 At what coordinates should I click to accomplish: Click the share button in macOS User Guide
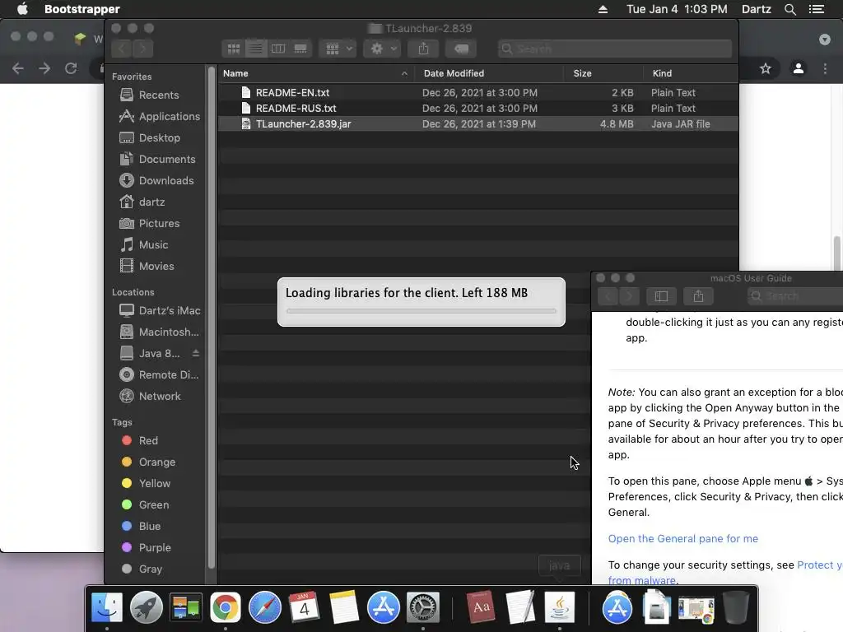pyautogui.click(x=698, y=296)
